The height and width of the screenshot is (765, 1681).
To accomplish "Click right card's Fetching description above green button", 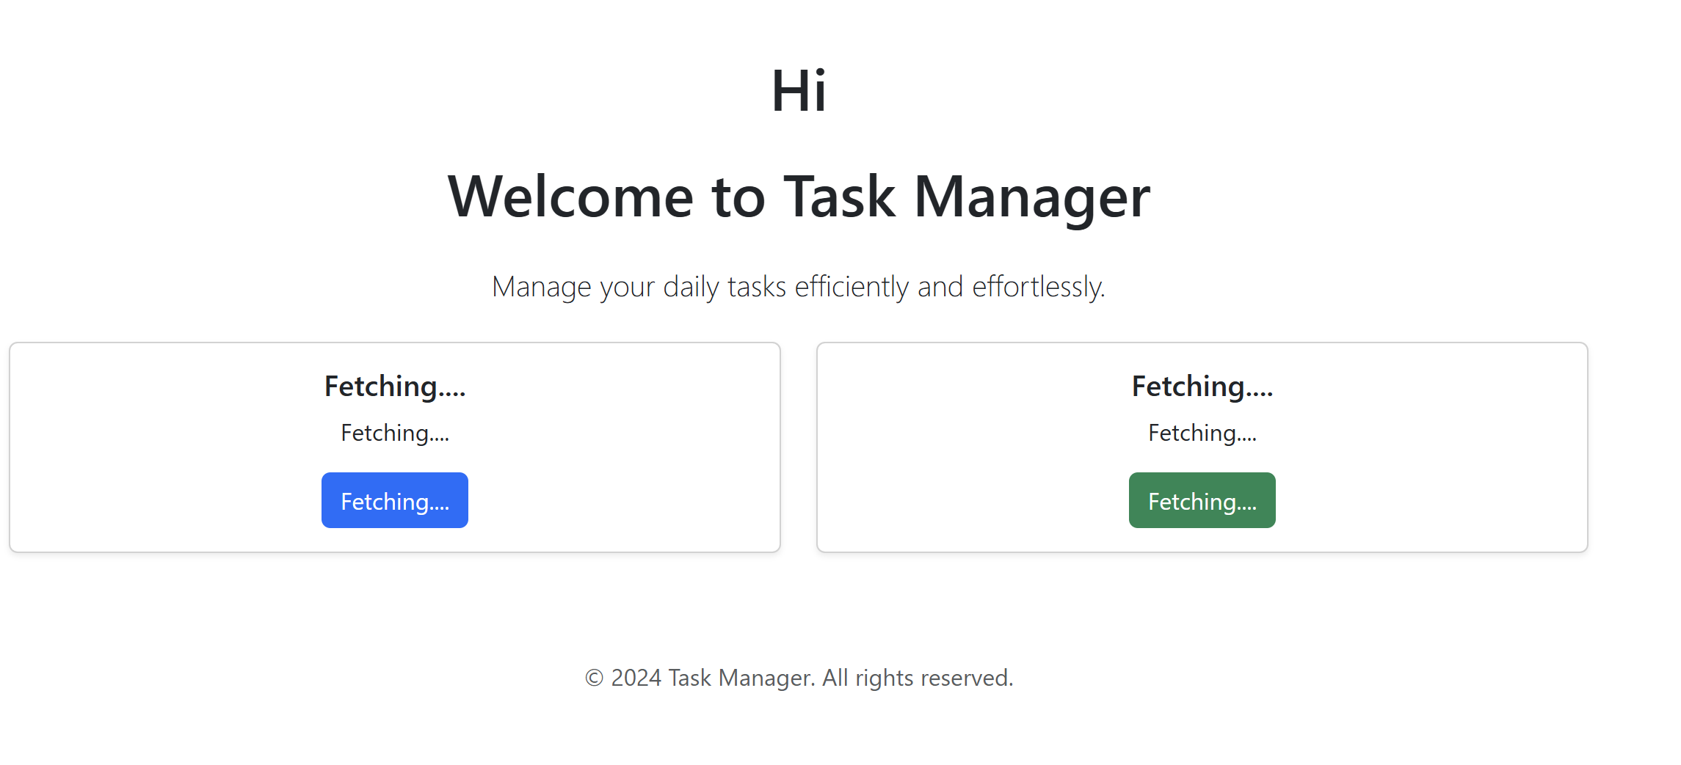I will pos(1202,433).
